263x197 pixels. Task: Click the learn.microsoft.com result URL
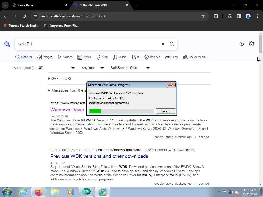point(122,150)
